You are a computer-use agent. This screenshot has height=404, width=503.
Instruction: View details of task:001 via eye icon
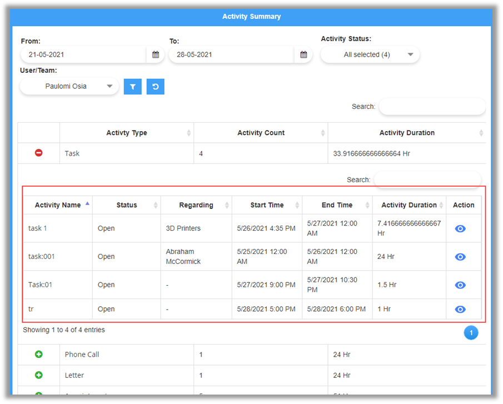click(x=460, y=257)
